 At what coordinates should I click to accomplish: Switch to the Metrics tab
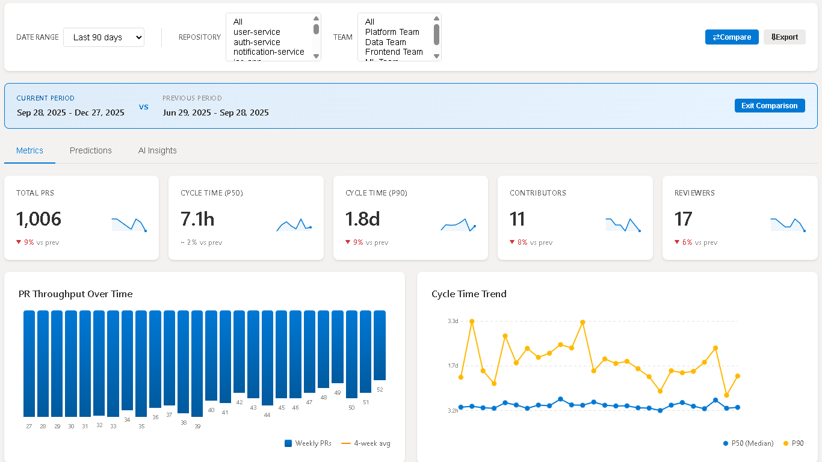[x=29, y=150]
